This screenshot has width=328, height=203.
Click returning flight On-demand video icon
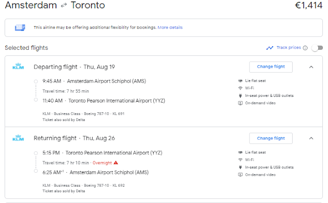tap(240, 174)
